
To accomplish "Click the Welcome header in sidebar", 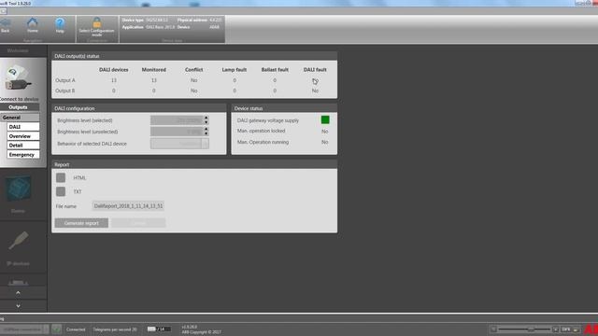I will [18, 50].
